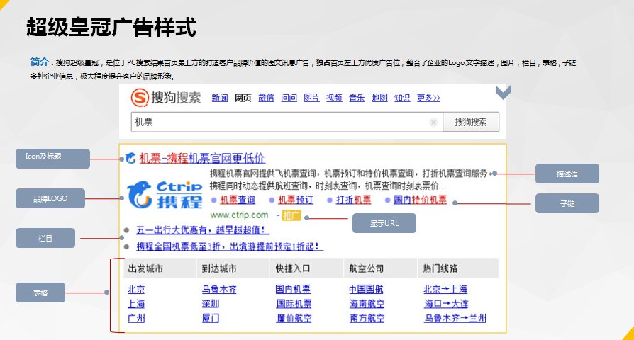The width and height of the screenshot is (634, 340).
Task: Click the 子链 callout label
Action: (567, 203)
